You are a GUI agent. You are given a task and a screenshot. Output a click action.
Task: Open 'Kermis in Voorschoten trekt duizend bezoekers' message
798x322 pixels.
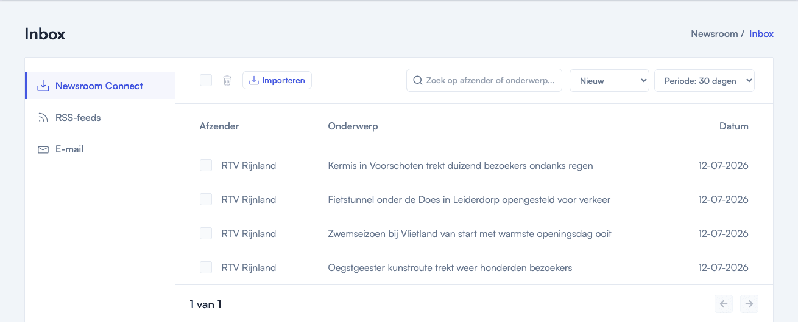[461, 165]
